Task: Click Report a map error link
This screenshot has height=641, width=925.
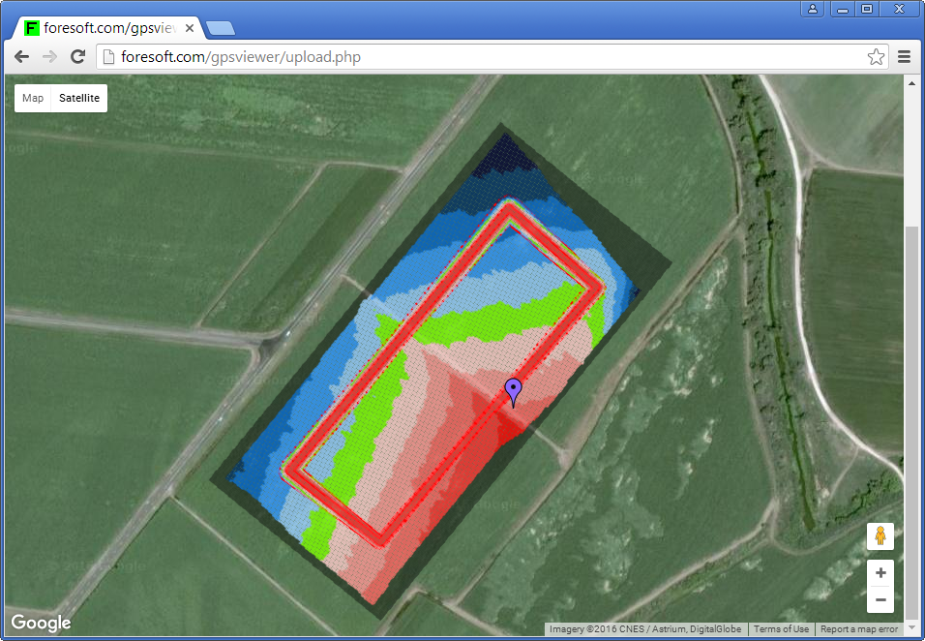Action: click(859, 629)
